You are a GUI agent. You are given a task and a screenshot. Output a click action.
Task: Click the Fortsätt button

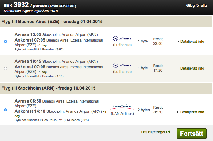click(x=191, y=134)
